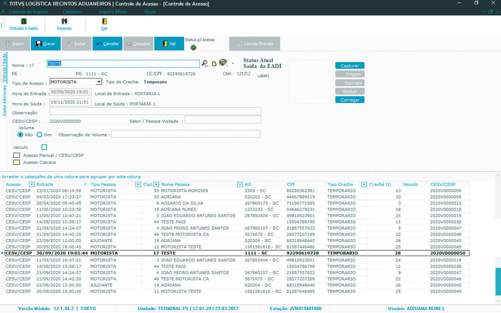Viewport: 501px width, 313px height.
Task: Click the Carregar button
Action: [350, 100]
